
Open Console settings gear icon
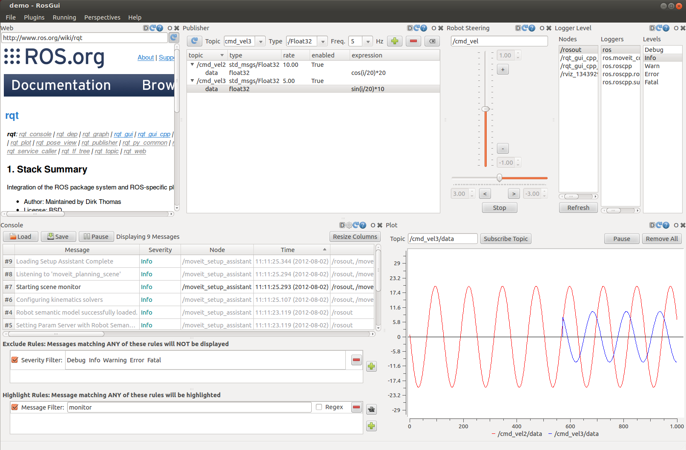coord(349,225)
